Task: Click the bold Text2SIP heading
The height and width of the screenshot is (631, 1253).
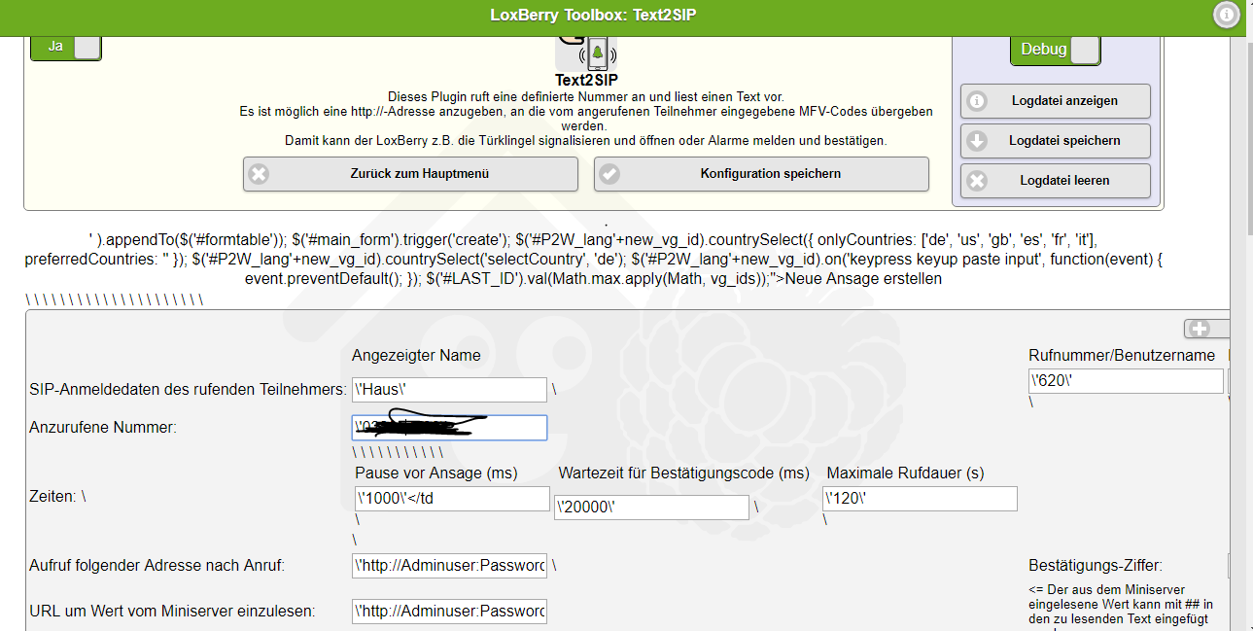Action: click(x=586, y=80)
